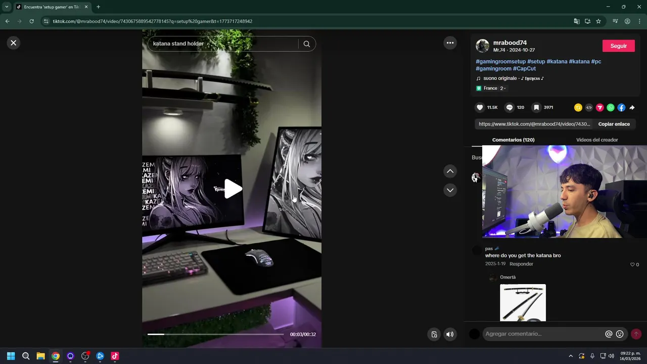This screenshot has height=364, width=647.
Task: Open comments via speech bubble icon
Action: pos(510,108)
